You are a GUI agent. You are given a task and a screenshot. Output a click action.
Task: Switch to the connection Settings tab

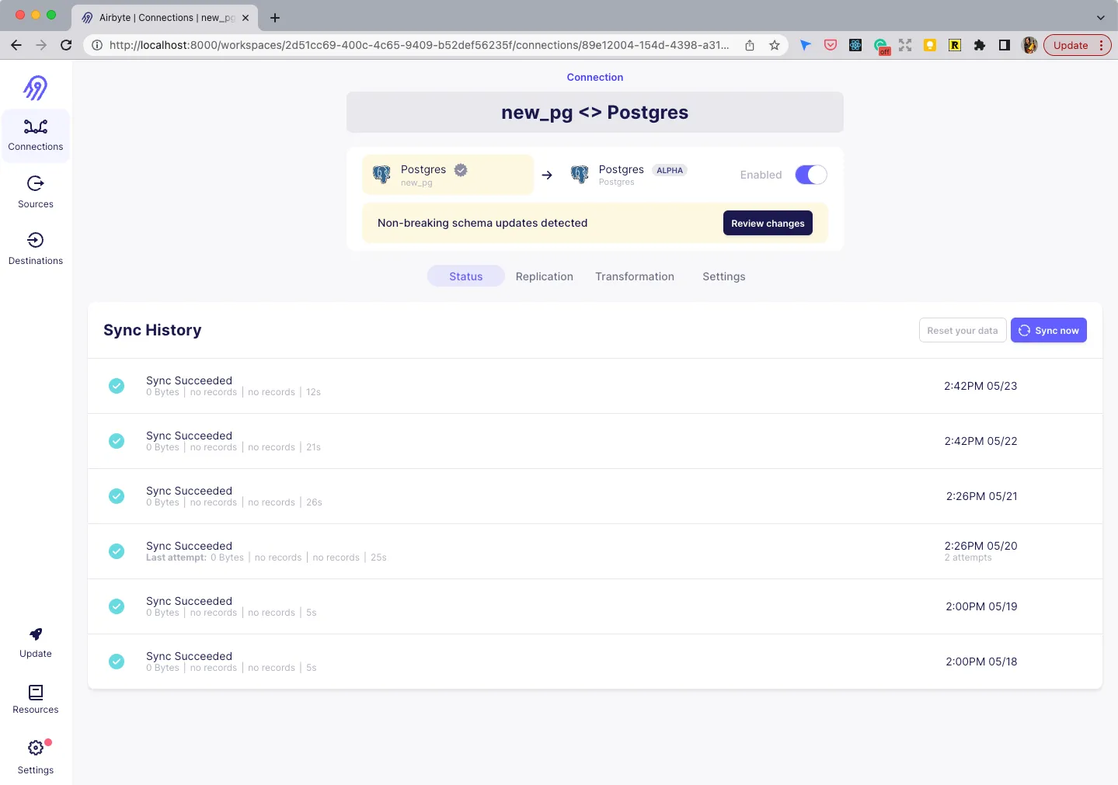pyautogui.click(x=724, y=276)
